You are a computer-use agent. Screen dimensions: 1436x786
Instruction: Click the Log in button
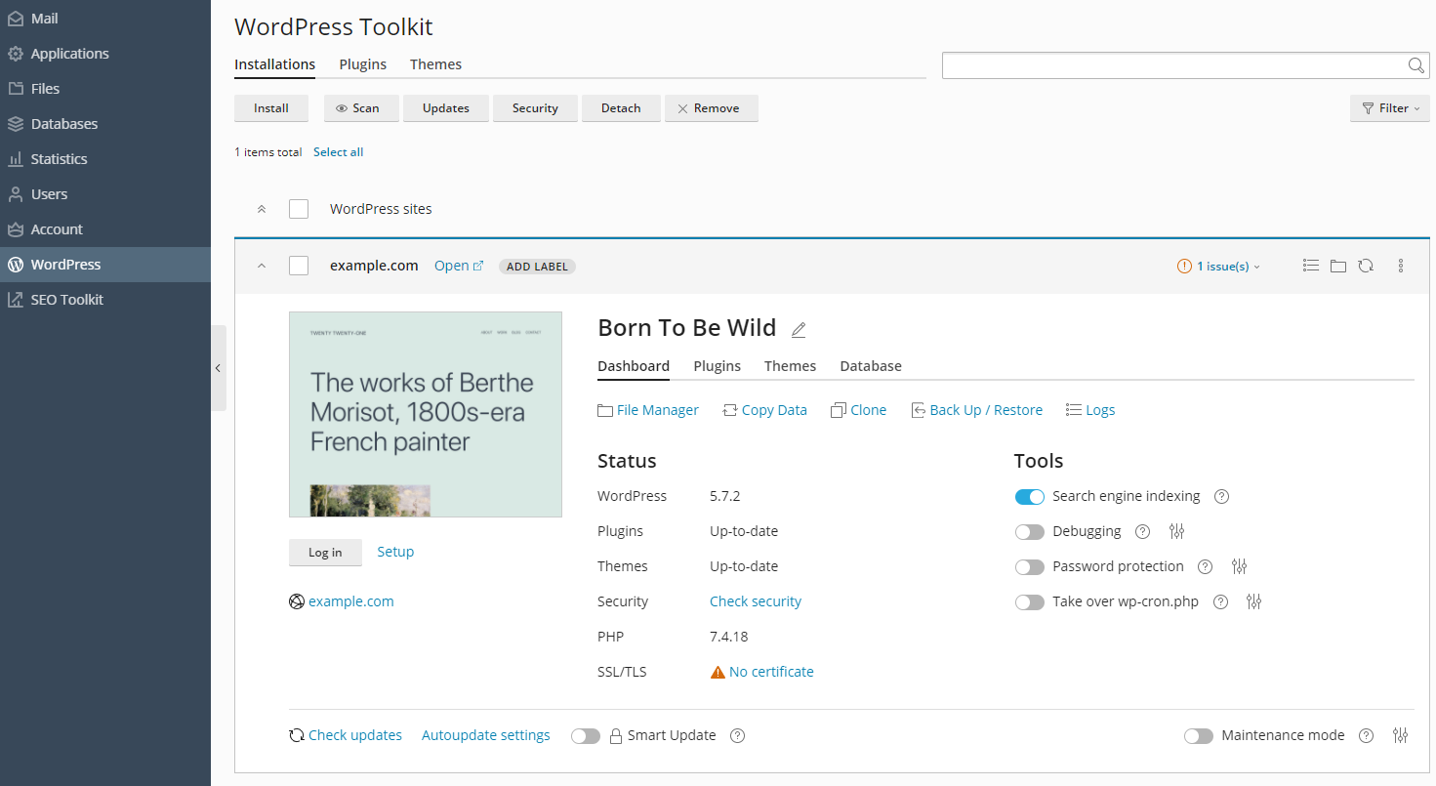[x=325, y=553]
